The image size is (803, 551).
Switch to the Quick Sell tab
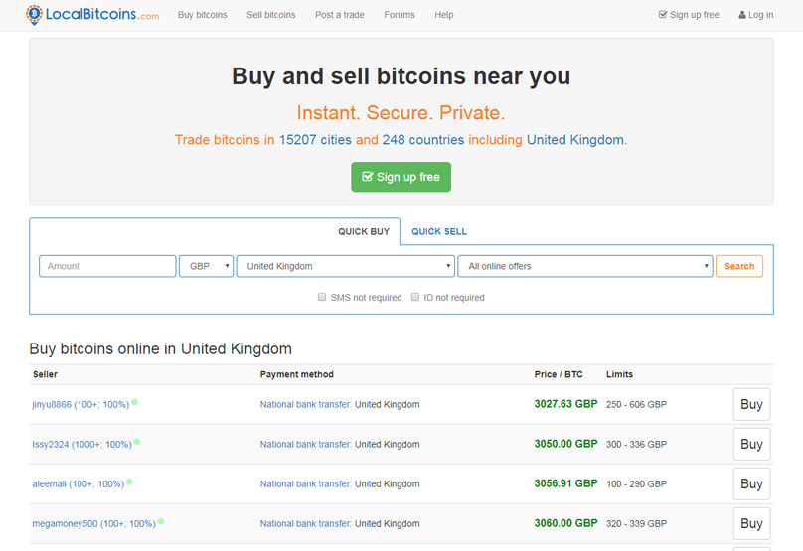pos(439,231)
